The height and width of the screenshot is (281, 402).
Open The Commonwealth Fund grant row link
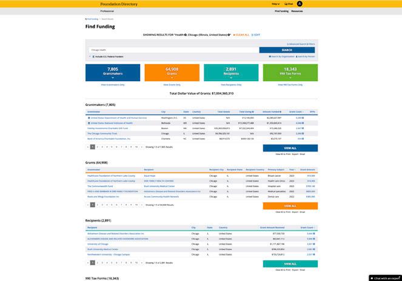100,187
